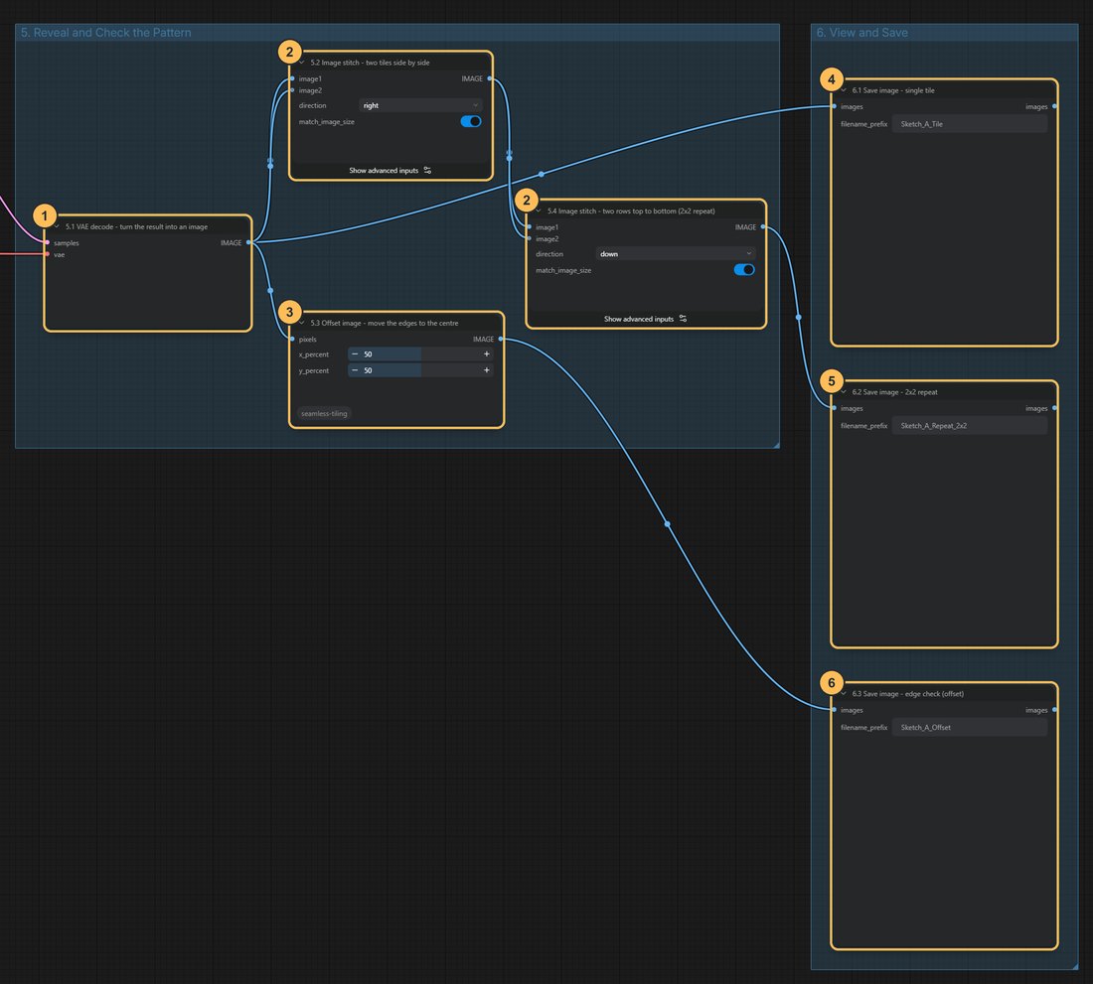Click images input port on 6.1 Save image
Image resolution: width=1093 pixels, height=984 pixels.
point(835,106)
